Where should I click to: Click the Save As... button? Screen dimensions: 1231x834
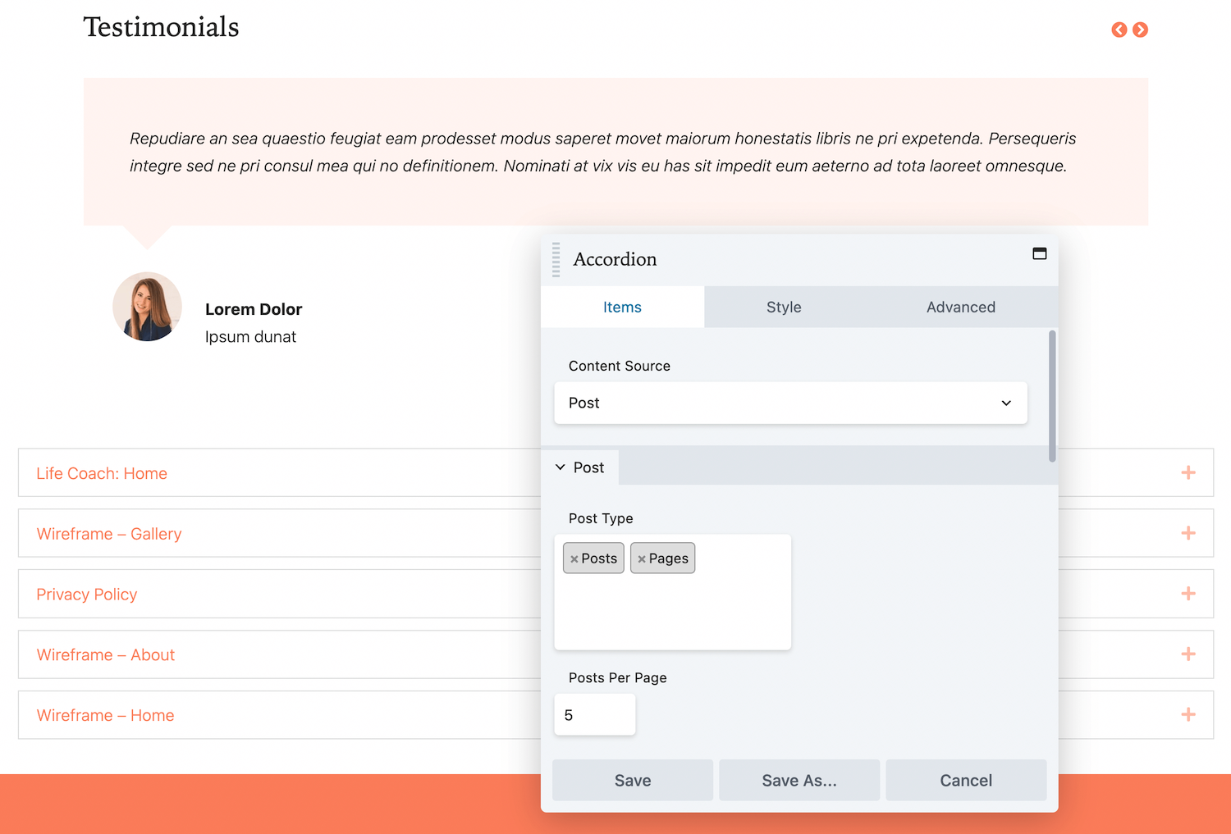(x=799, y=780)
